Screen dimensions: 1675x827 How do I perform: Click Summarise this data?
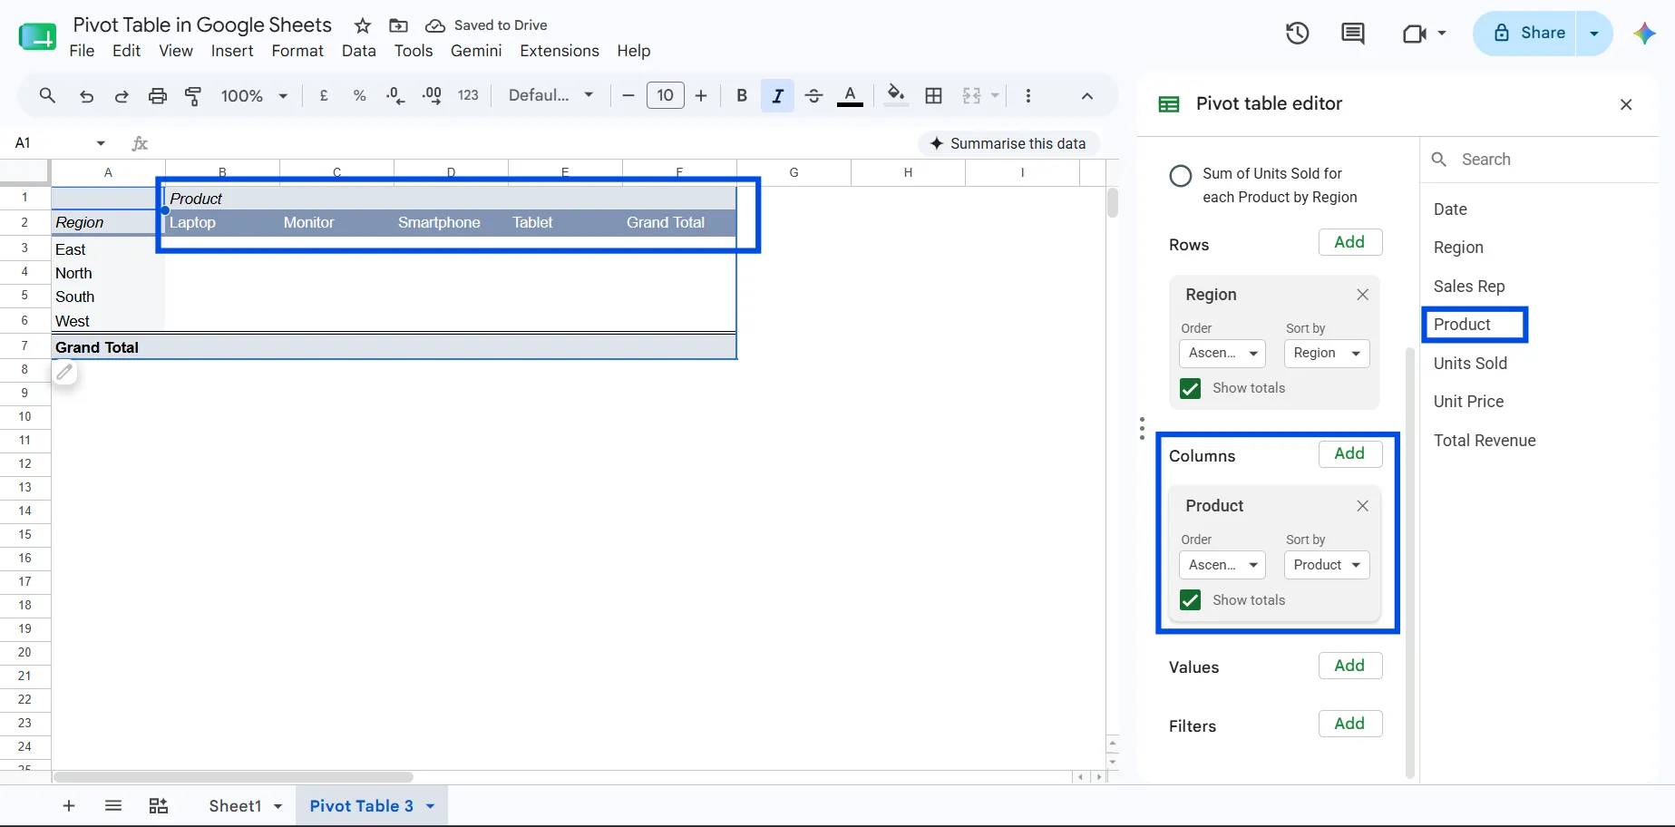(x=1008, y=143)
